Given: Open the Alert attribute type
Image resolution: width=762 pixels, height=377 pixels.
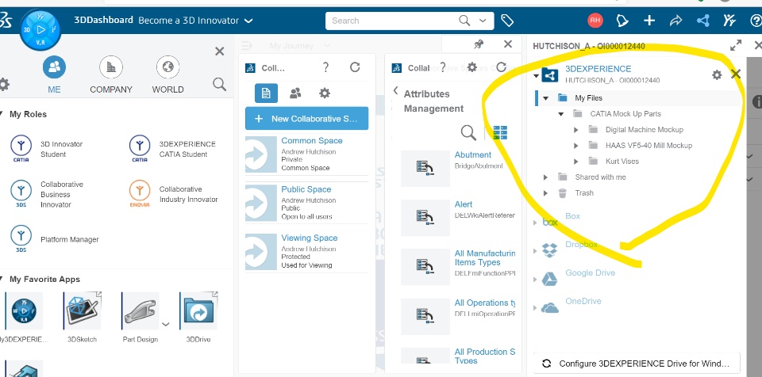Looking at the screenshot, I should point(464,204).
